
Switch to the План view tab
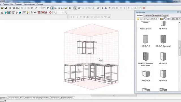tap(22, 98)
